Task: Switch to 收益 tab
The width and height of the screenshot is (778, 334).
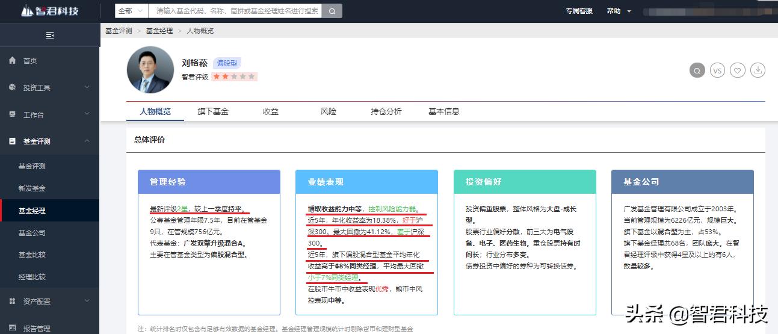Action: pyautogui.click(x=271, y=111)
